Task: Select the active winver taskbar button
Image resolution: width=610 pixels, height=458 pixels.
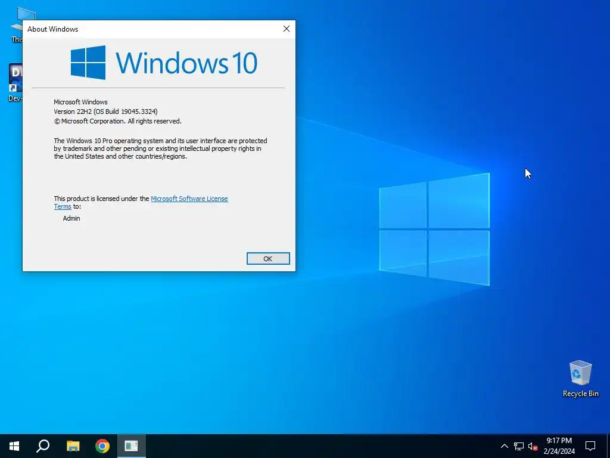Action: (x=132, y=446)
